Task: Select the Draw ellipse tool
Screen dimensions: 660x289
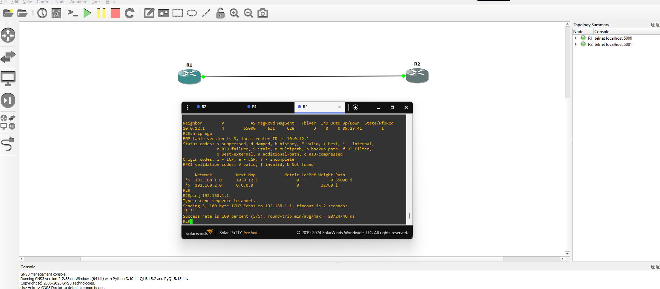Action: click(192, 13)
